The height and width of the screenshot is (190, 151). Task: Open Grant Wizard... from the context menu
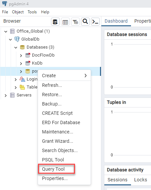[x=64, y=141]
